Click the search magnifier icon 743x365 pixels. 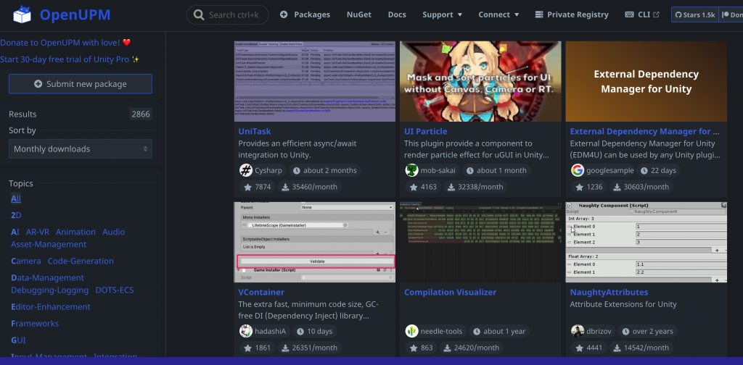(200, 15)
